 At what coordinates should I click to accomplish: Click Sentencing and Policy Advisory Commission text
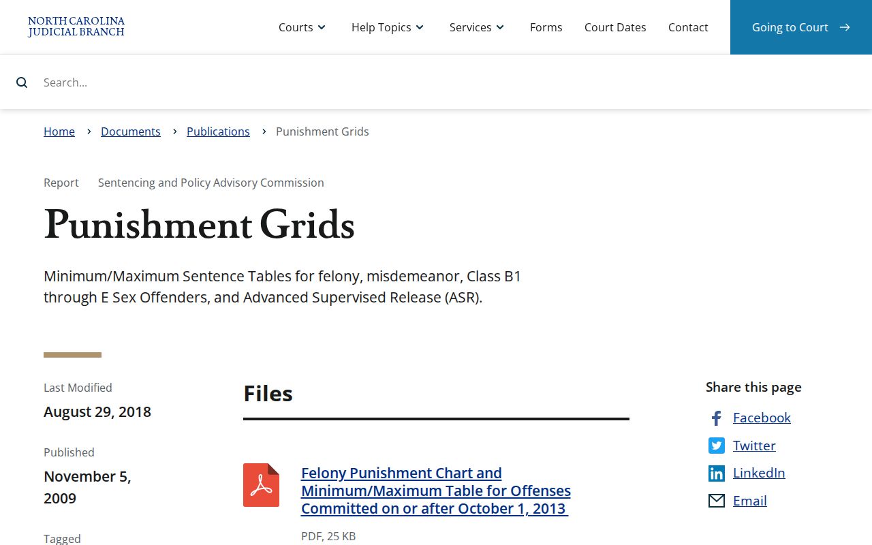(211, 183)
